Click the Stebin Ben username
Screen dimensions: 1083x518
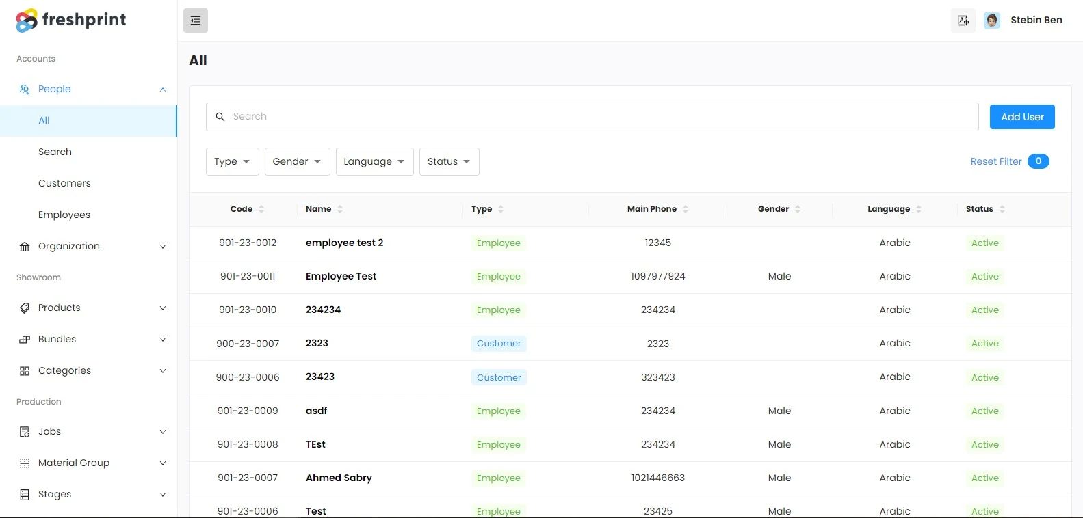pos(1036,20)
